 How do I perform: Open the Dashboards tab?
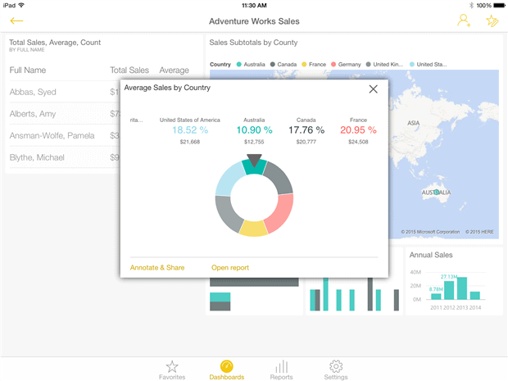click(226, 370)
